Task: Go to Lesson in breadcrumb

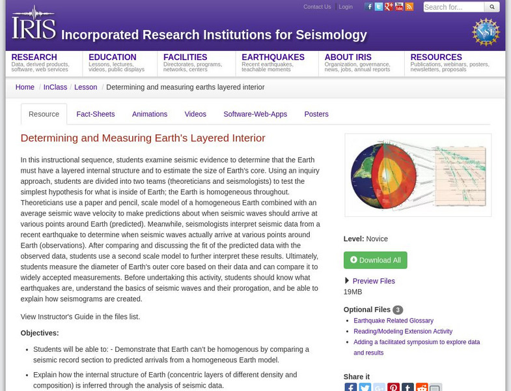Action: pyautogui.click(x=86, y=87)
